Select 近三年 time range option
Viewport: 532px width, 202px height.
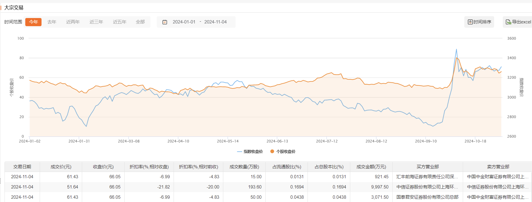point(96,22)
